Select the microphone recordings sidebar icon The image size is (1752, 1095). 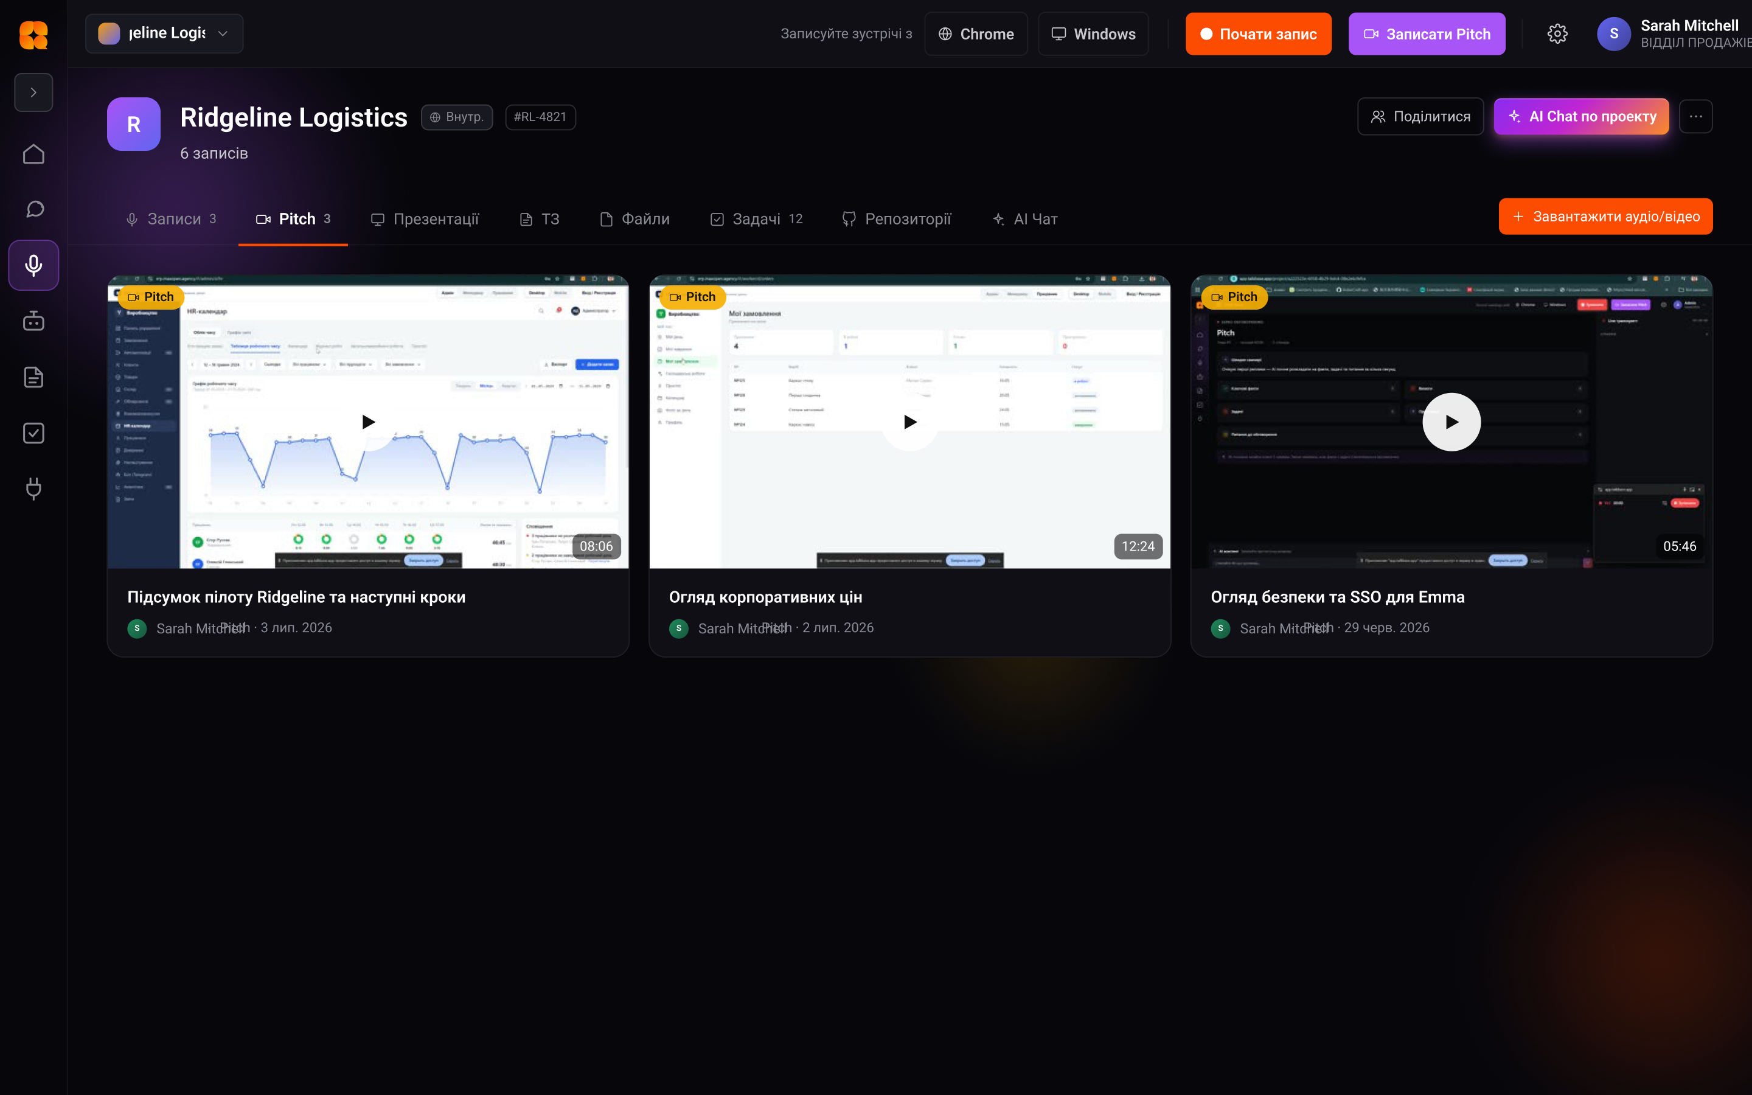click(33, 265)
